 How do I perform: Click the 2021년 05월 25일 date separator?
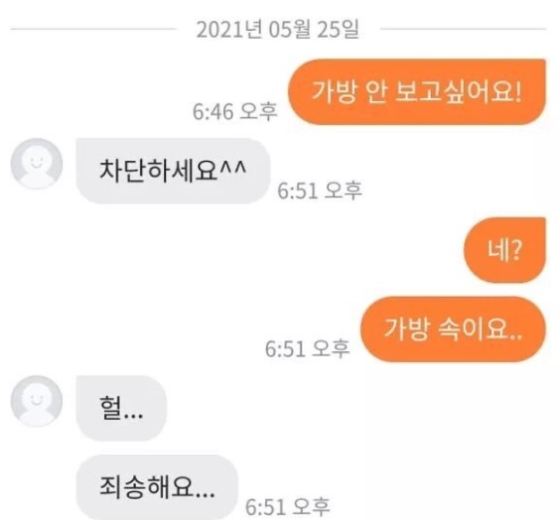click(x=279, y=29)
